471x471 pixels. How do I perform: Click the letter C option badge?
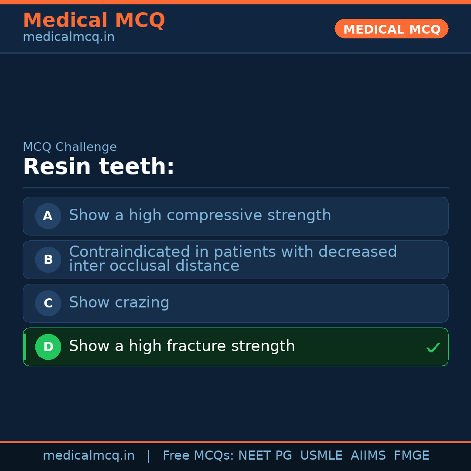pos(48,303)
